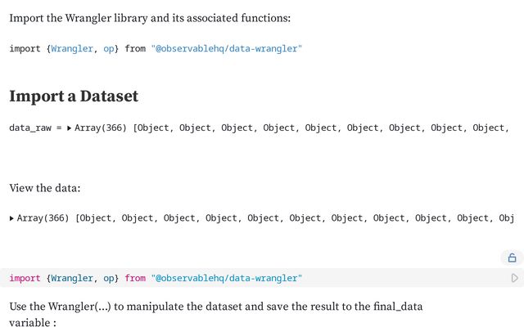Click the Import a Dataset heading
The height and width of the screenshot is (327, 524).
(74, 96)
